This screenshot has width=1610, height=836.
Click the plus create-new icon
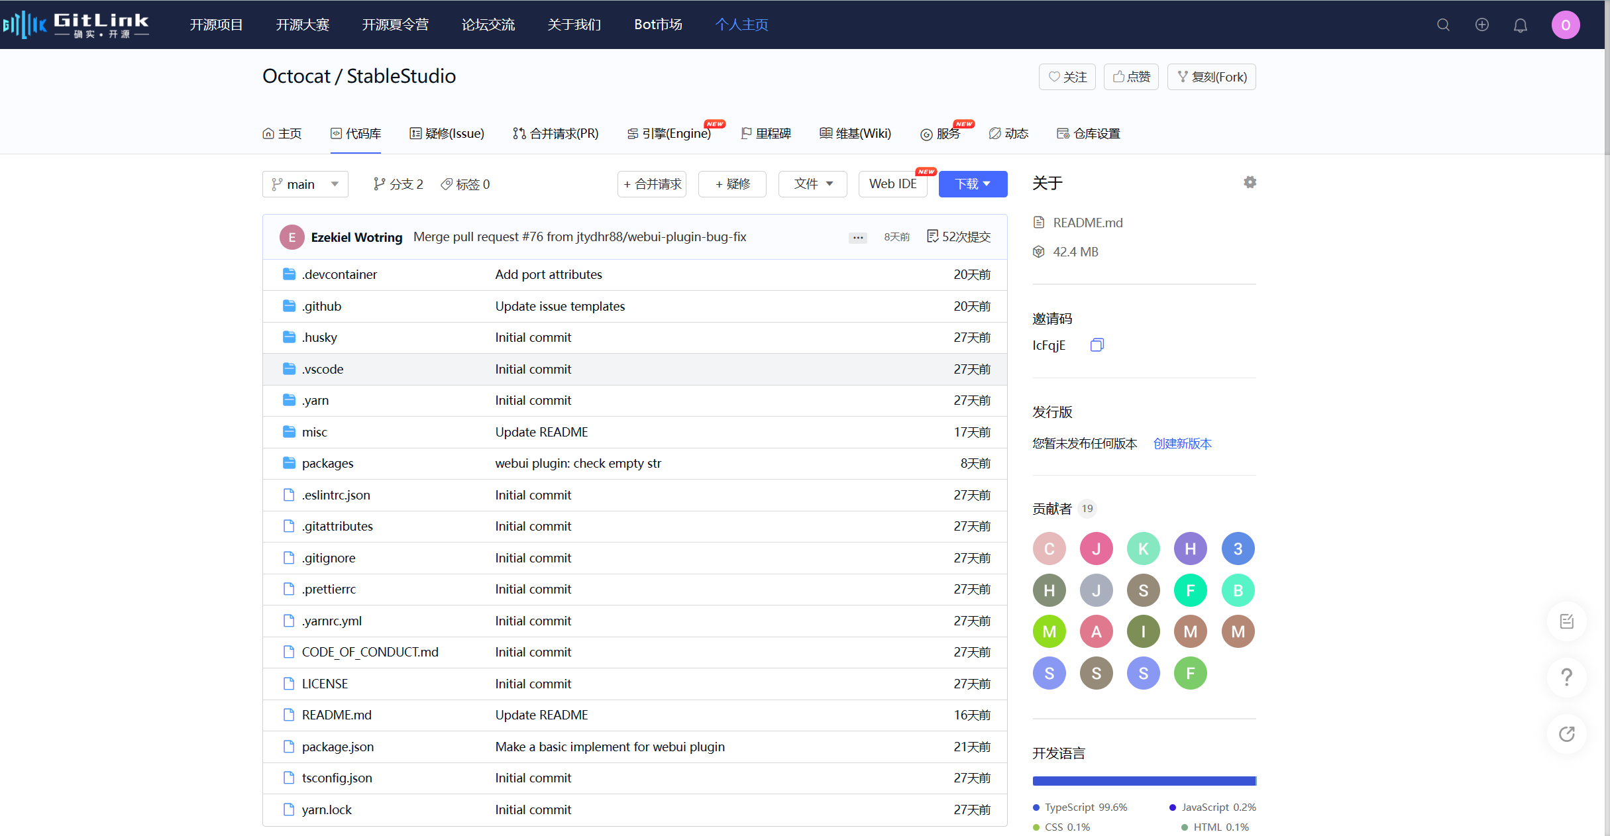pyautogui.click(x=1482, y=25)
